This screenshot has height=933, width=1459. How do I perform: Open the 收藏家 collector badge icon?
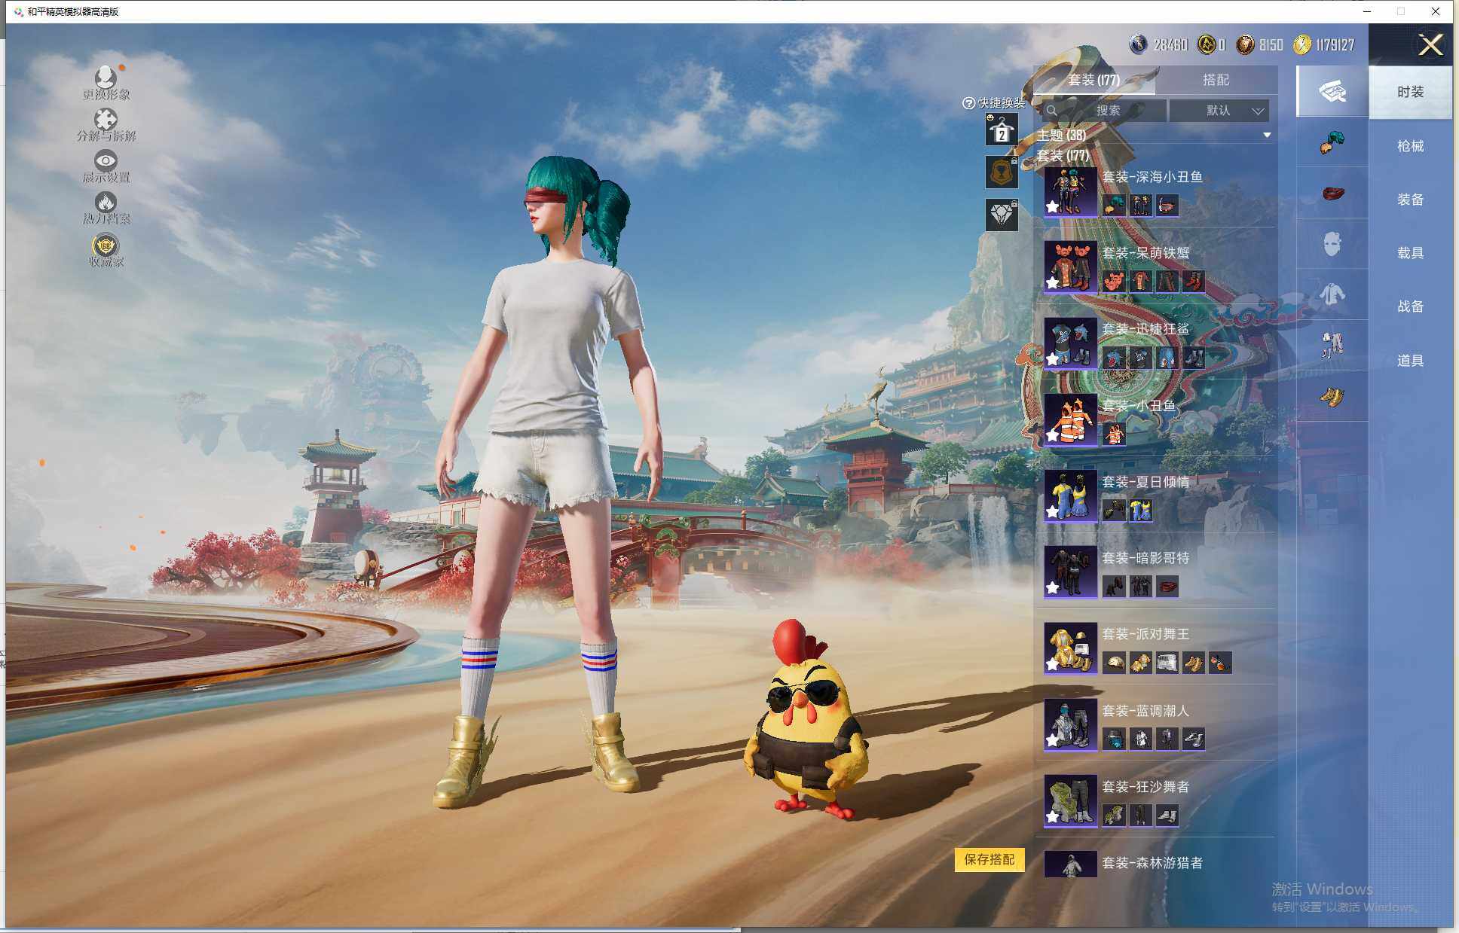click(106, 245)
